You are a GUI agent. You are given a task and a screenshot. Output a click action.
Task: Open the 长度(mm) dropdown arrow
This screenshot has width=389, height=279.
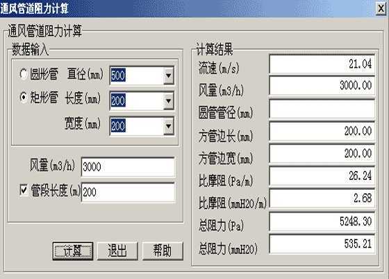[168, 100]
